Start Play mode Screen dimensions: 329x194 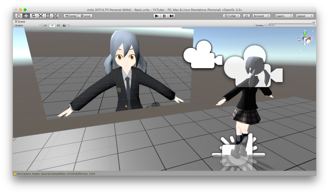click(156, 16)
